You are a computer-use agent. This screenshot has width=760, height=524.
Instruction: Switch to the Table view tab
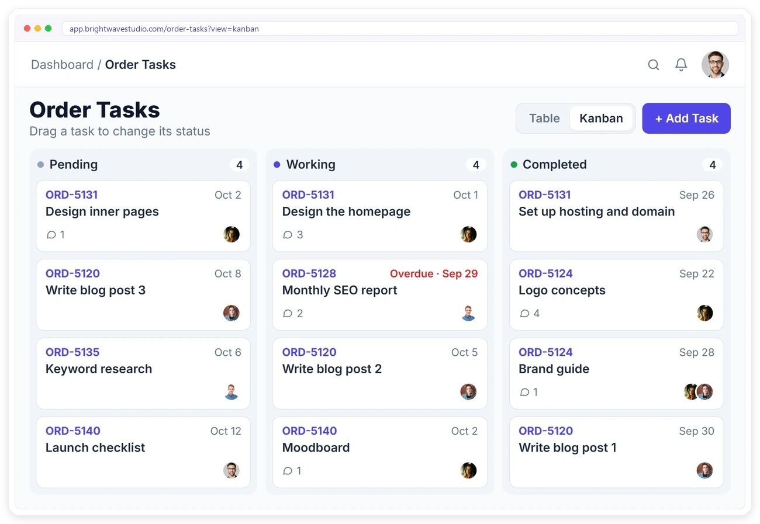coord(544,119)
